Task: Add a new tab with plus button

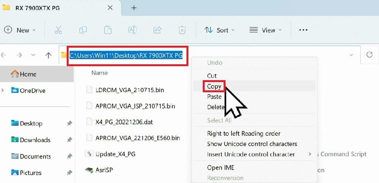Action: (134, 8)
